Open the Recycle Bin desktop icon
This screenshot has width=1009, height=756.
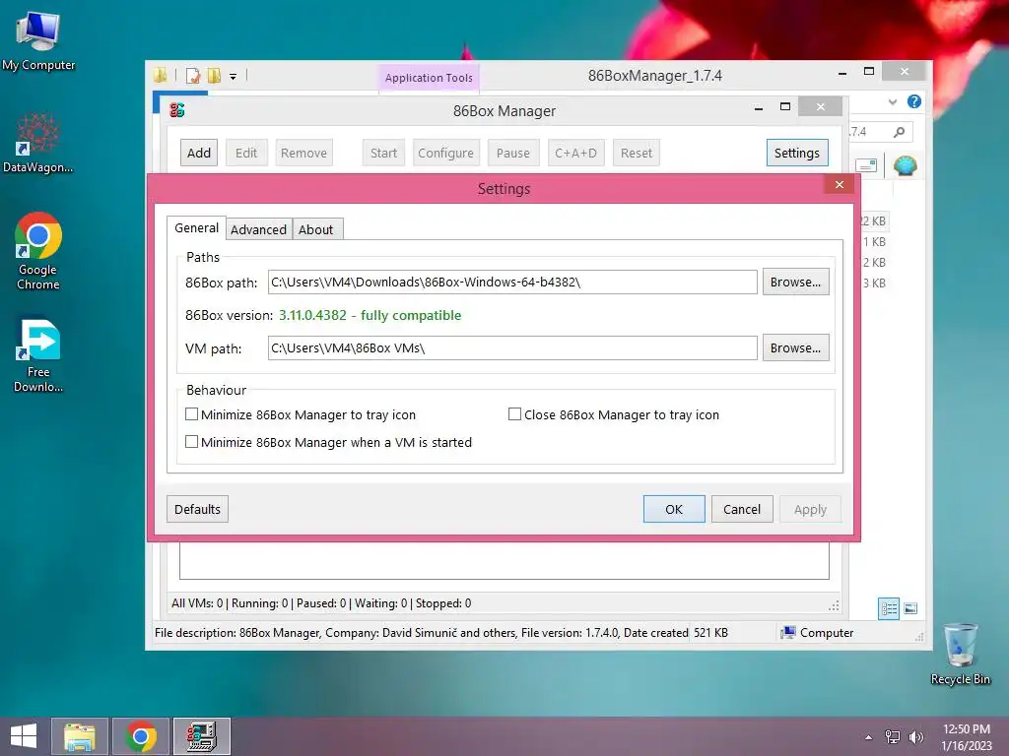(x=960, y=654)
